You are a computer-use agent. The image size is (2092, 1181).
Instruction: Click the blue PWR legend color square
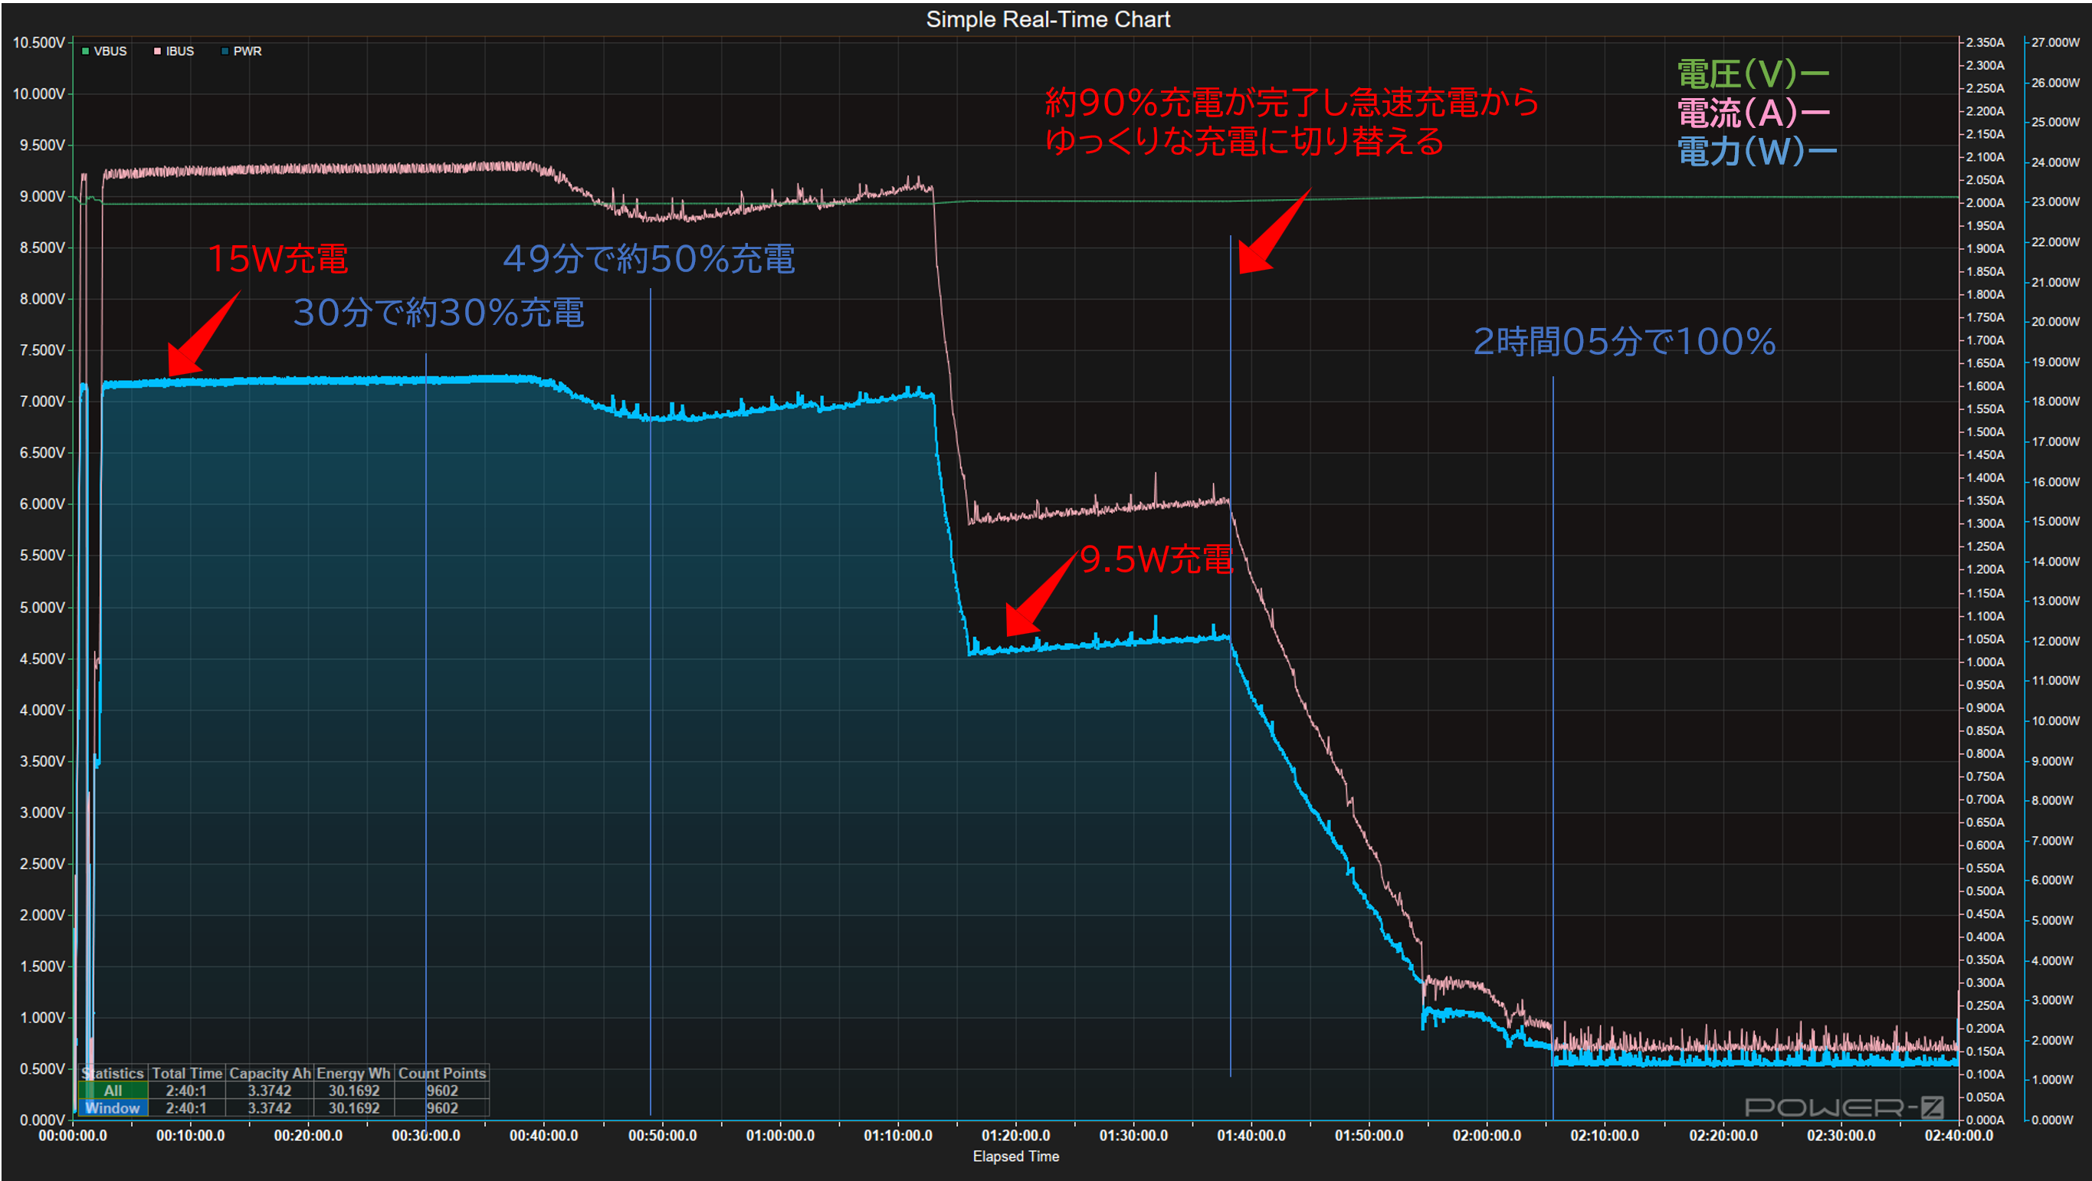coord(225,51)
